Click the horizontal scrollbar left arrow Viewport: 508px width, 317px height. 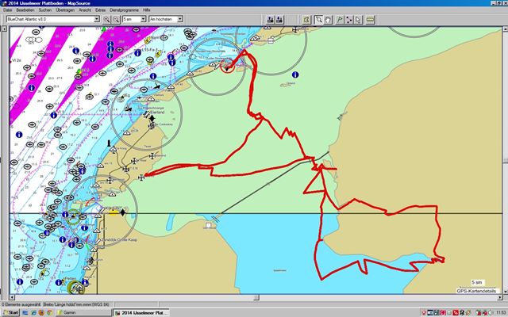click(12, 297)
